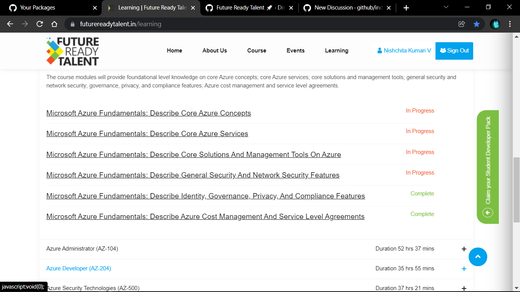Open the Identity, Governance, Privacy, Compliance module

206,196
